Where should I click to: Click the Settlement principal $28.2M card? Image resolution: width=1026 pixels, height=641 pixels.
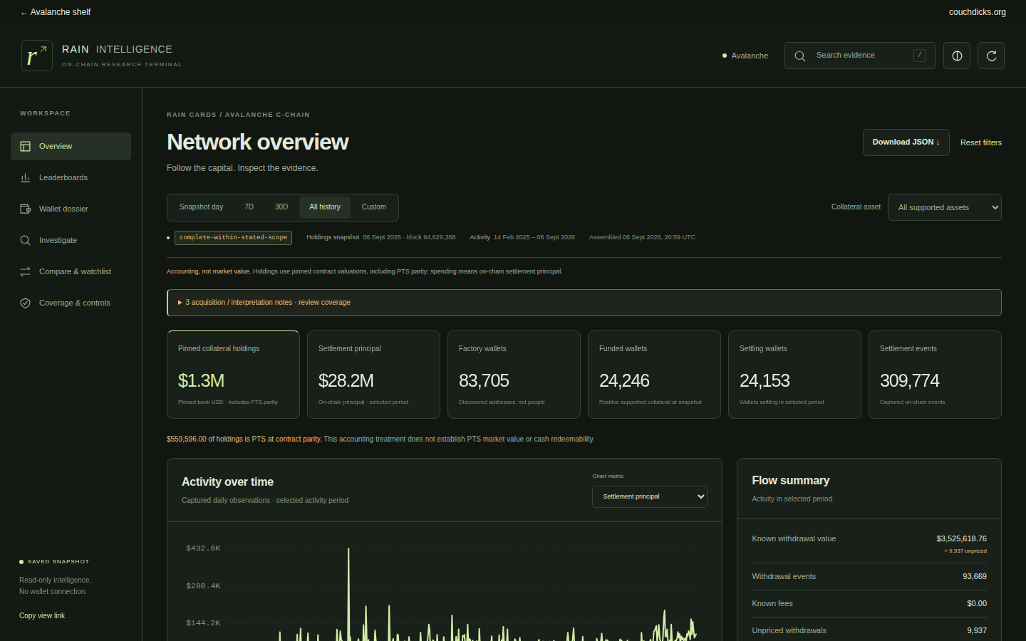[x=373, y=375]
